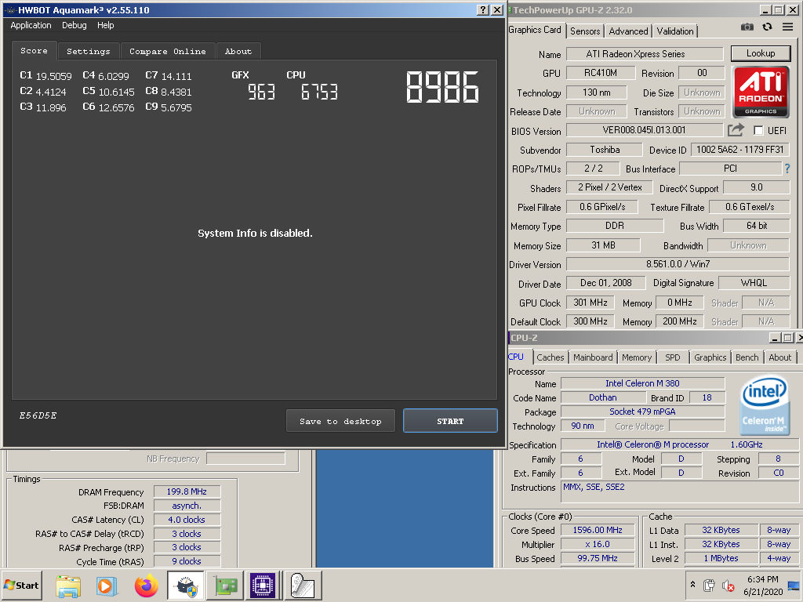This screenshot has height=602, width=803.
Task: Open the CPU-Z SPD tab
Action: [672, 357]
